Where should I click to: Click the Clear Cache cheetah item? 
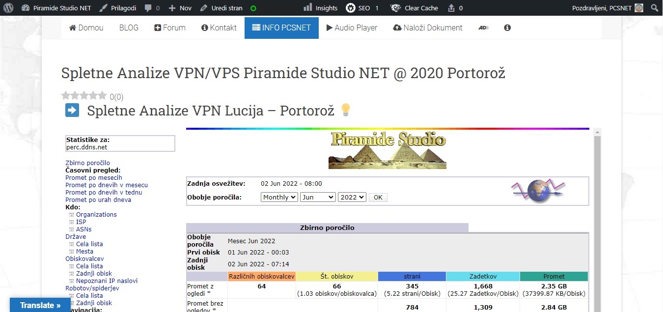[x=414, y=8]
